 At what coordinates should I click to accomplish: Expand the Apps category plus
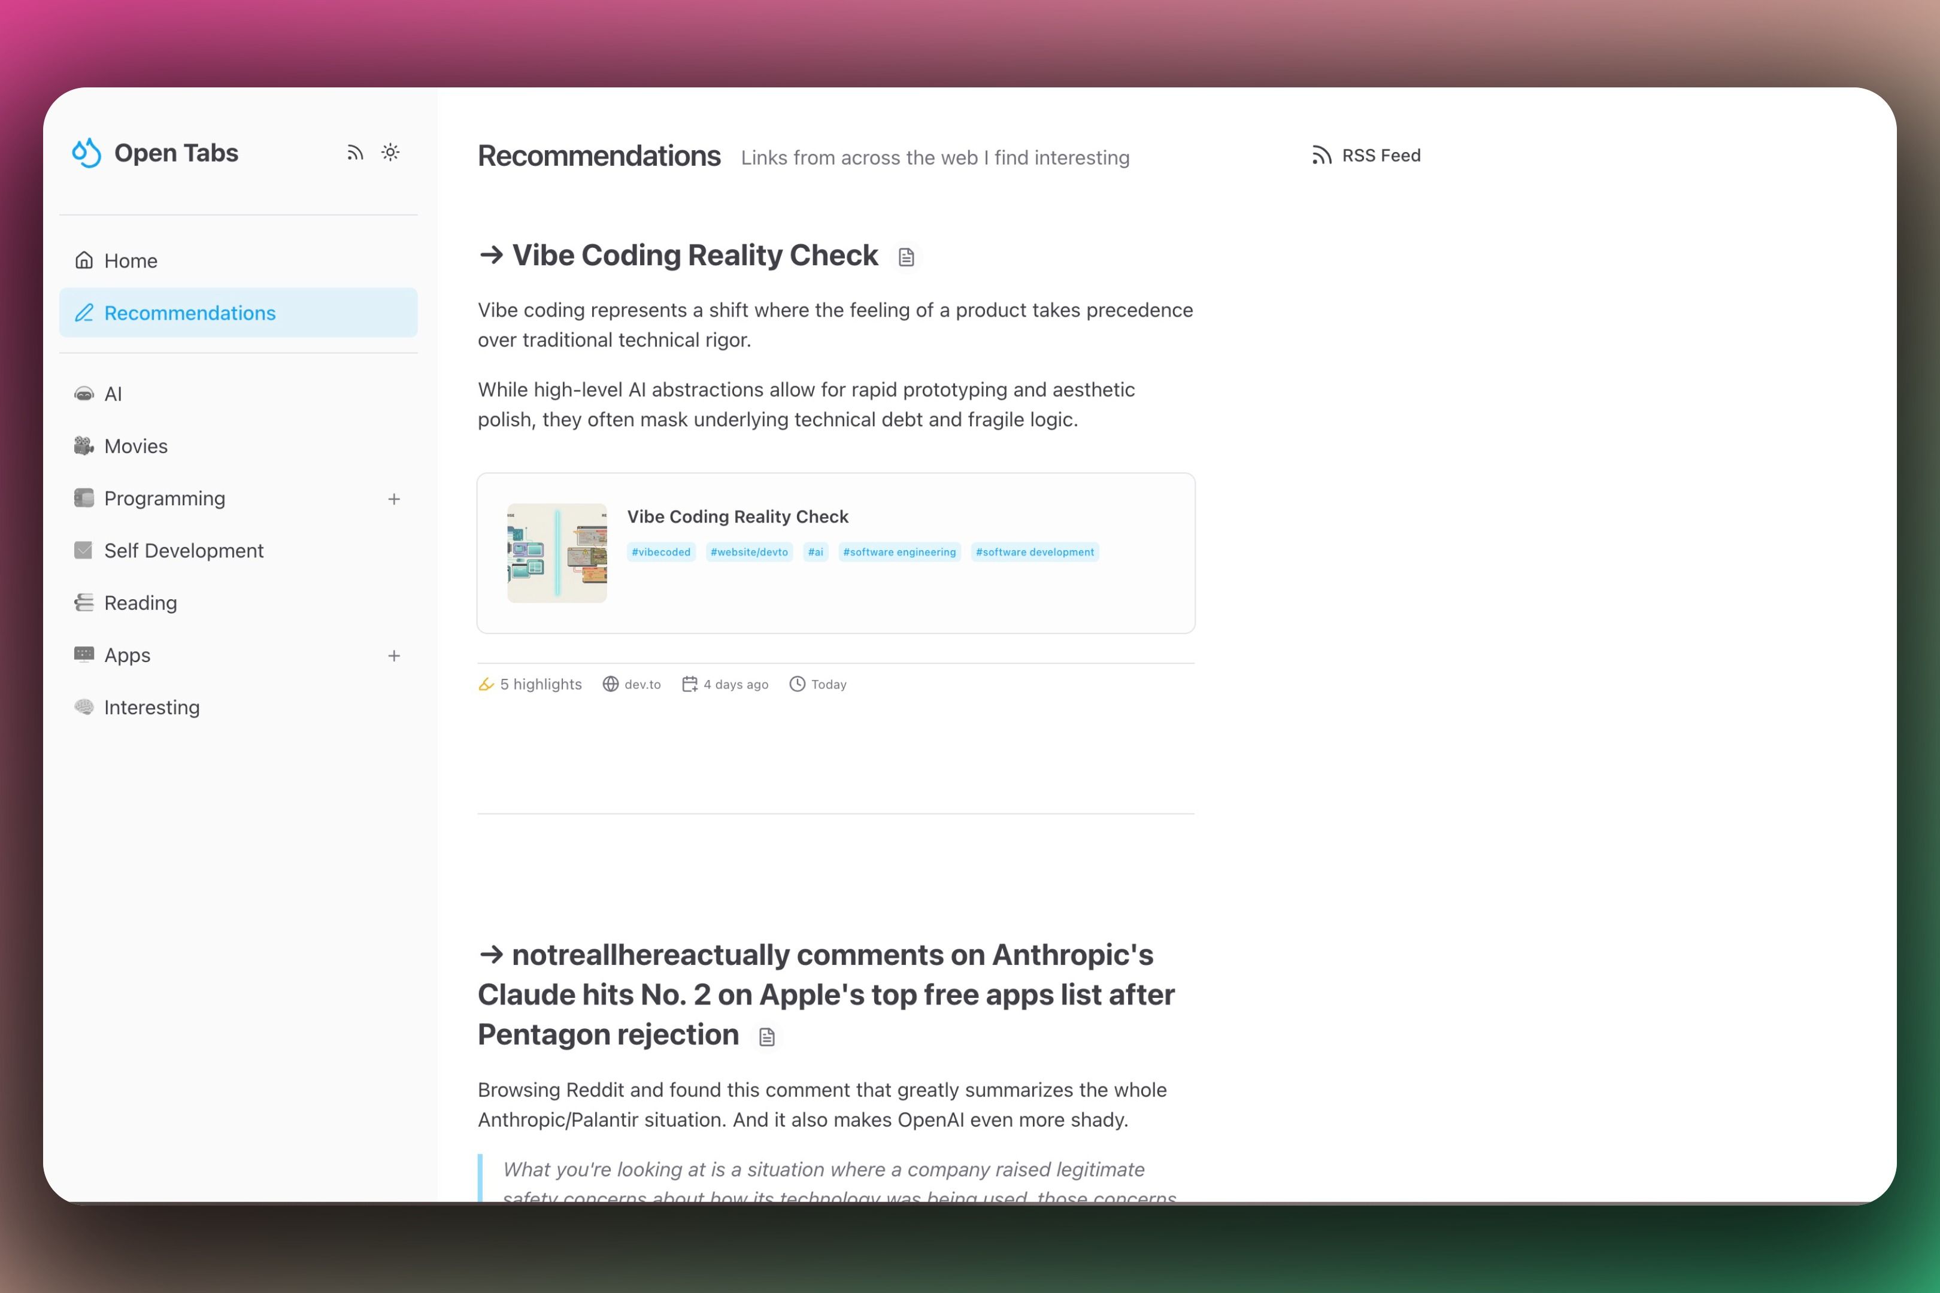(x=394, y=655)
